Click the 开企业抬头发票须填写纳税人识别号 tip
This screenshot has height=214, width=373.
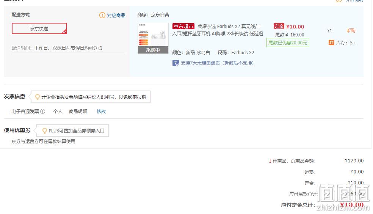point(94,97)
